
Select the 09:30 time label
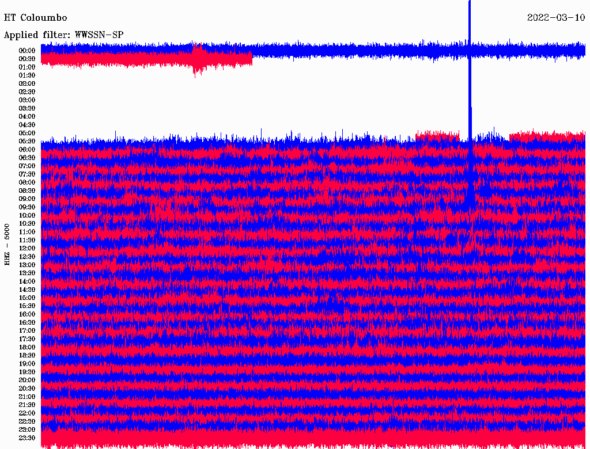pos(27,207)
